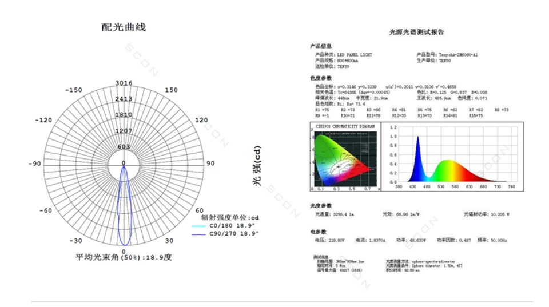The height and width of the screenshot is (307, 549).
Task: Click the blue beam lobe curve on polar chart
Action: coord(124,206)
